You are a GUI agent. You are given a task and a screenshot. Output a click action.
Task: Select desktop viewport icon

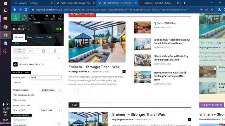[x=19, y=51]
